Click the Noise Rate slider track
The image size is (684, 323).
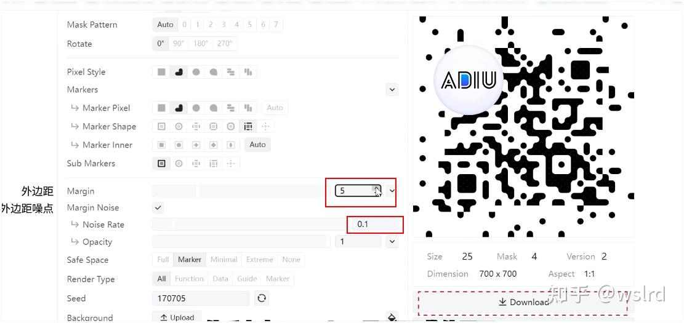click(x=249, y=225)
